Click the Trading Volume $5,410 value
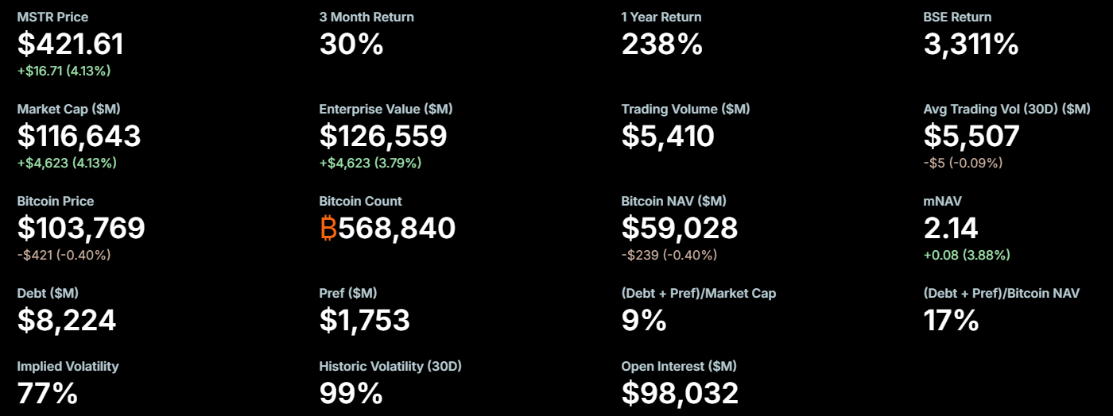The image size is (1113, 416). [668, 137]
